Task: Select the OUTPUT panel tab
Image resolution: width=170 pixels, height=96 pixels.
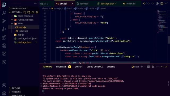Action: click(79, 67)
